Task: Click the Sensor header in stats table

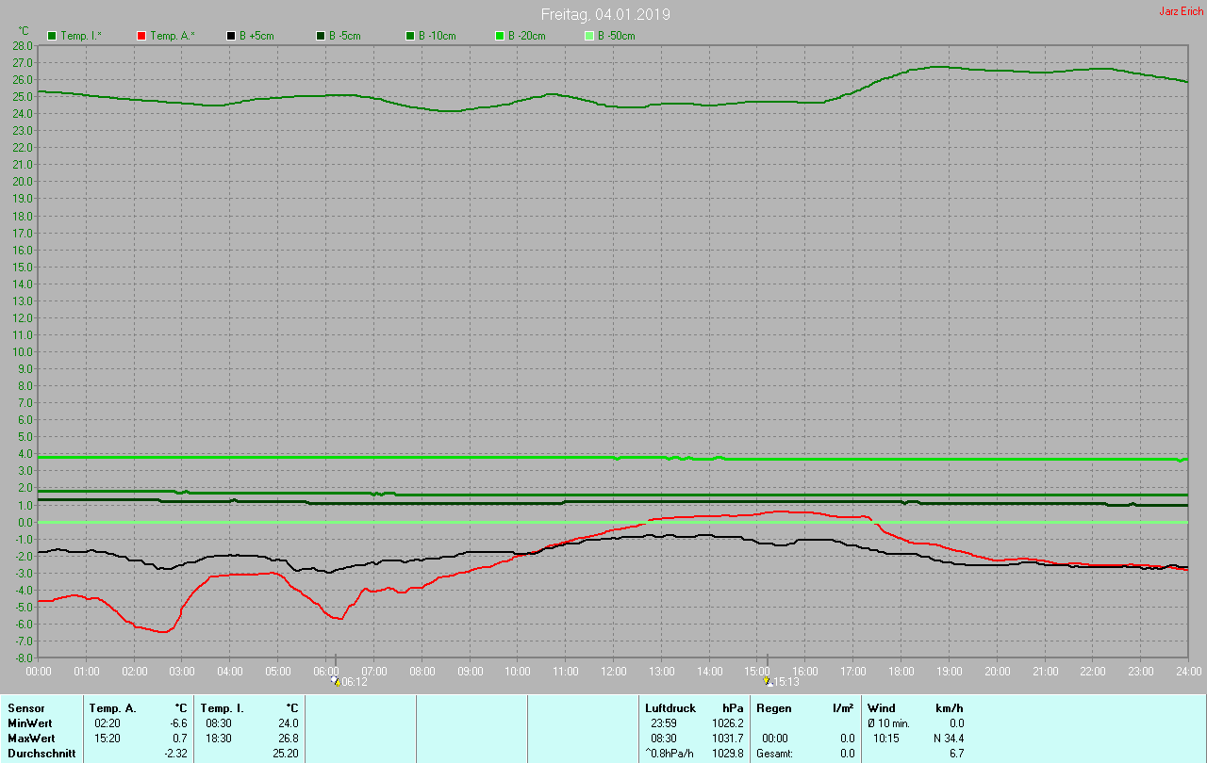Action: click(x=25, y=707)
